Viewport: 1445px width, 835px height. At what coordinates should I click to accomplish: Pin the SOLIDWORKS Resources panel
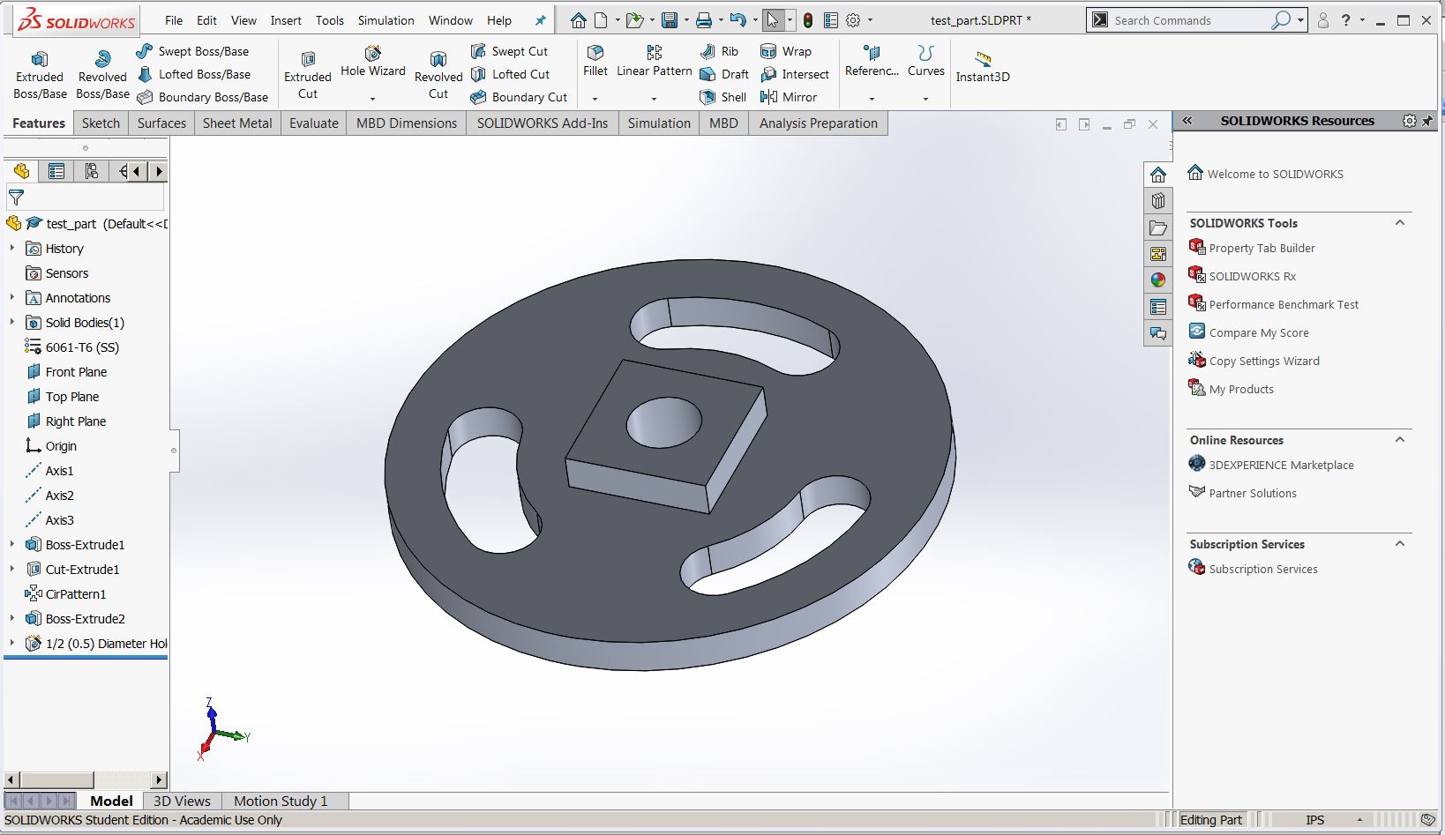1426,121
